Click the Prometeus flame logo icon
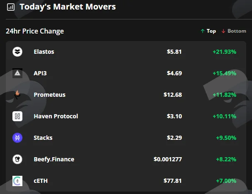This screenshot has height=194, width=252. (17, 95)
